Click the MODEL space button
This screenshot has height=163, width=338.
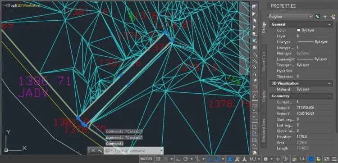point(146,159)
